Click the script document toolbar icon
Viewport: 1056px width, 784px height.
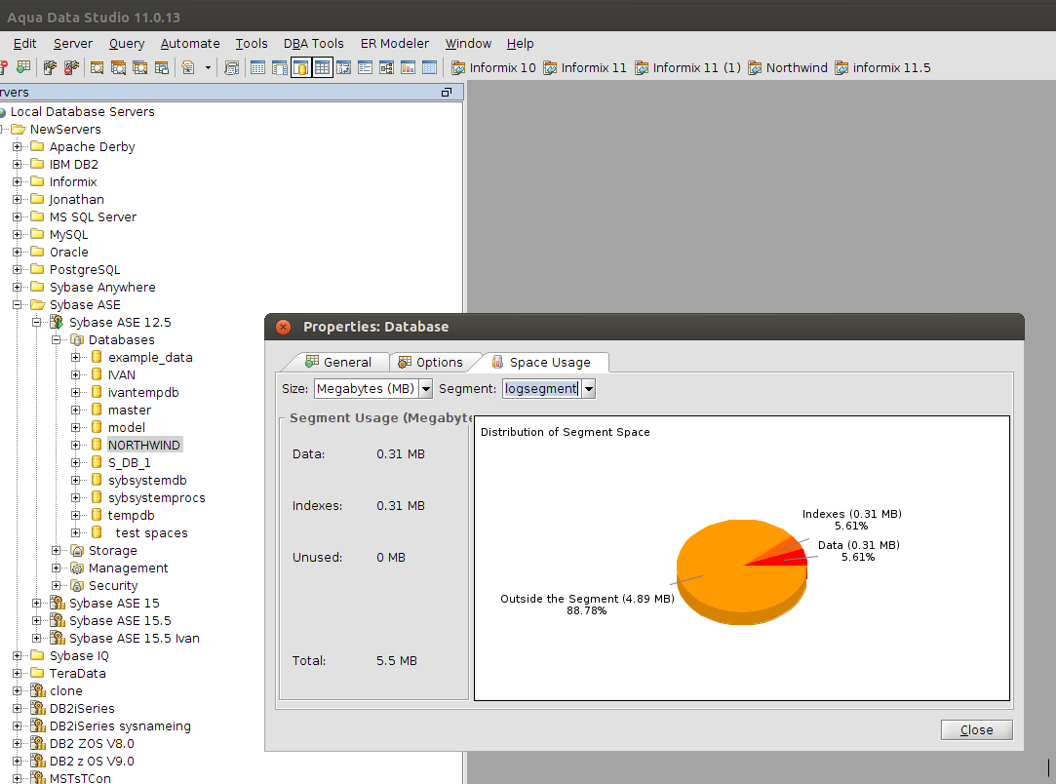[188, 67]
